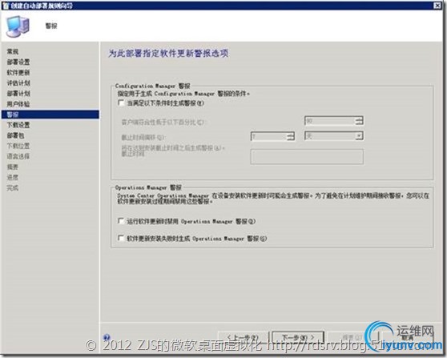
Task: Select the 完成 step in sidebar
Action: coord(13,188)
